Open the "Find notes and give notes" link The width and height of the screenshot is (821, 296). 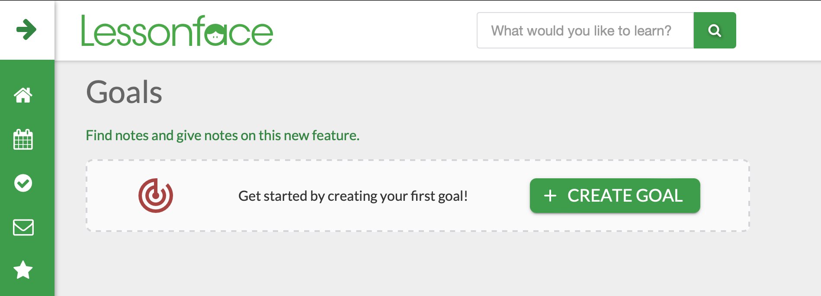tap(222, 135)
